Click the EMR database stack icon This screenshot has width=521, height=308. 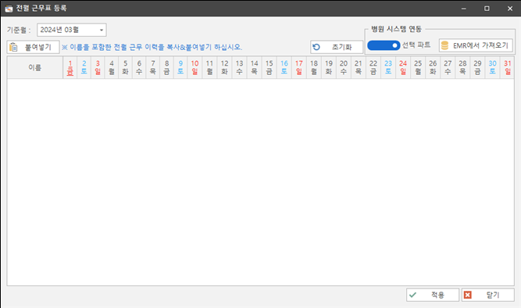pos(444,45)
